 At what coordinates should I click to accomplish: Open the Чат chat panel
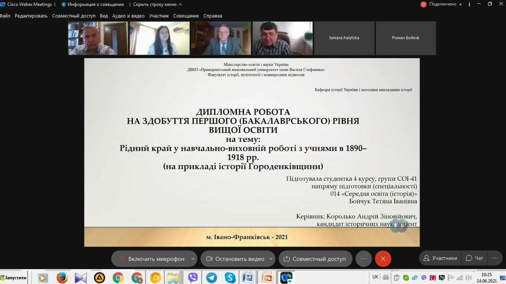point(475,258)
